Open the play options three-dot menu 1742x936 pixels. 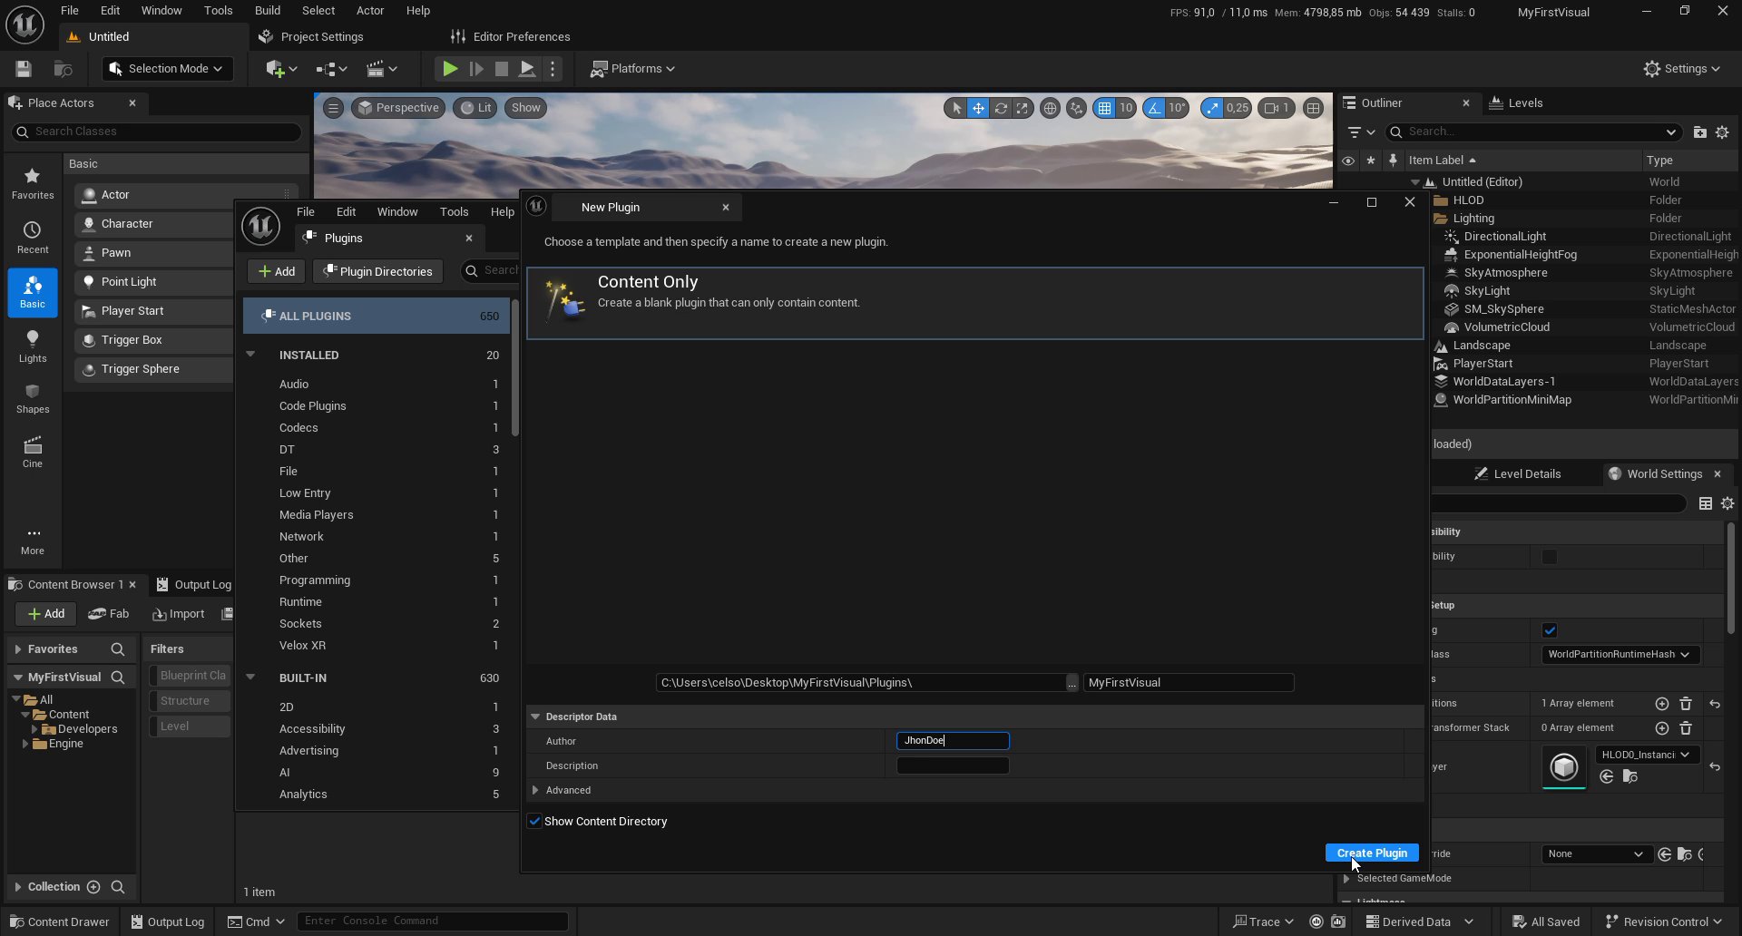552,69
